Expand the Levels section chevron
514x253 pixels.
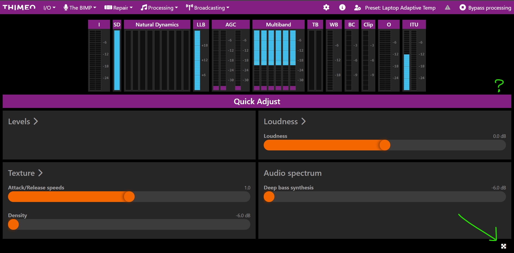36,121
